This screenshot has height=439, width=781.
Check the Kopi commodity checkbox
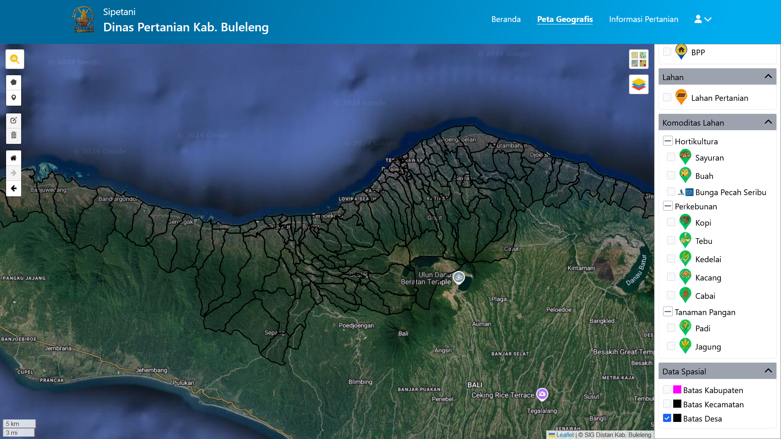tap(671, 222)
